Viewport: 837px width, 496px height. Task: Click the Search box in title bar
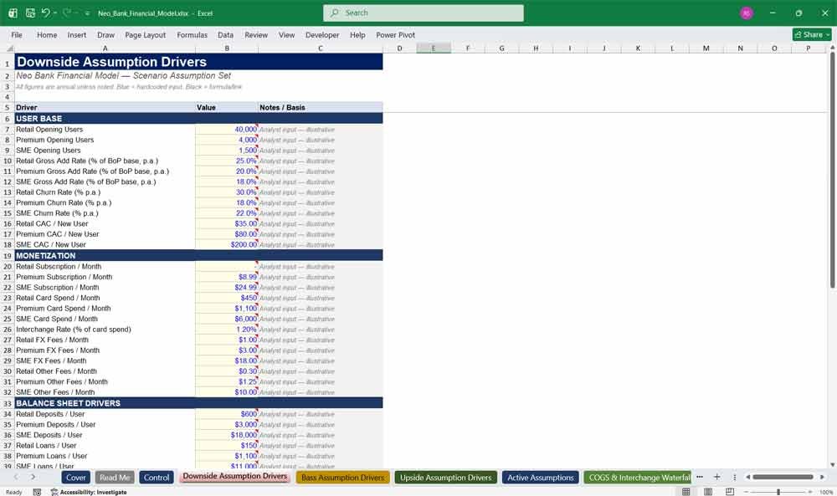point(424,13)
